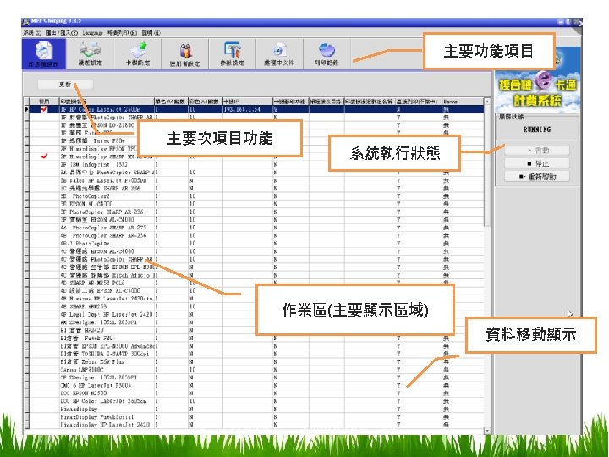Select the 3E EPSON AL-C4000 row
The width and height of the screenshot is (609, 457).
click(255, 204)
